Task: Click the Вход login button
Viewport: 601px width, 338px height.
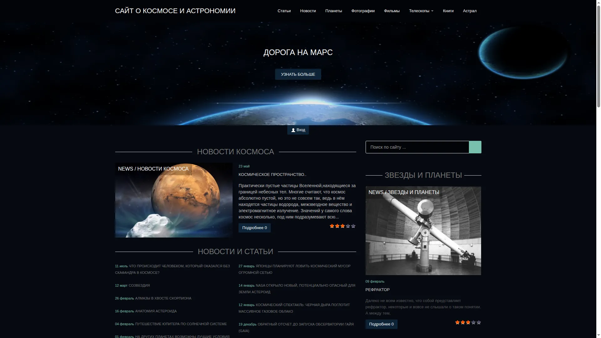Action: (298, 130)
